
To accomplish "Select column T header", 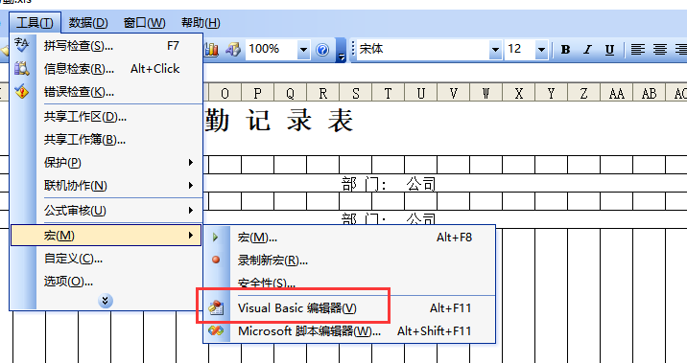I will click(x=388, y=93).
